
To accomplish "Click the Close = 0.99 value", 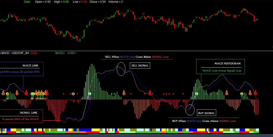I will tap(97, 2).
